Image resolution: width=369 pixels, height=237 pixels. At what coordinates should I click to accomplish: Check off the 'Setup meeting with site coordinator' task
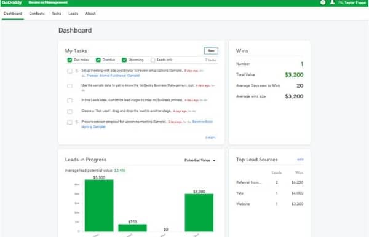(x=69, y=71)
